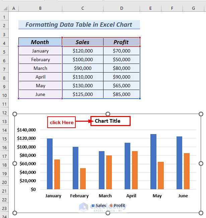Screen dimensions: 206x218
Task: Click the June Profit orange bar
Action: pos(187,171)
